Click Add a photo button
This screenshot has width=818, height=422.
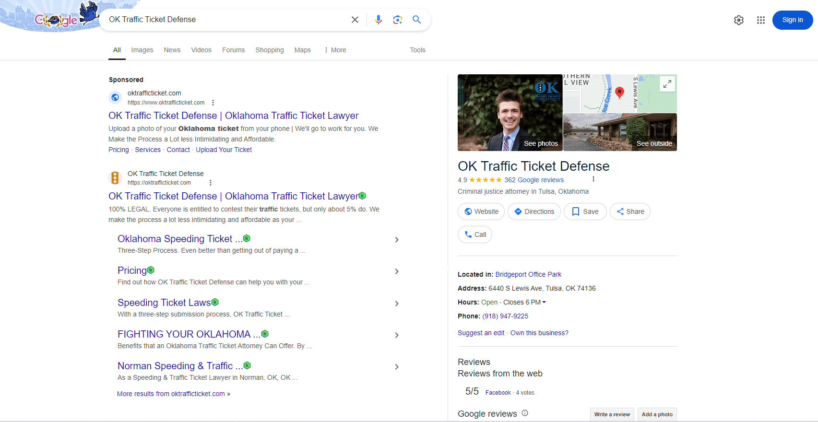coord(657,414)
